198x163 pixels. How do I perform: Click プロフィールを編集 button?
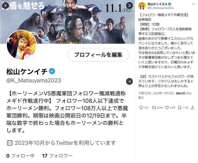coord(98,55)
